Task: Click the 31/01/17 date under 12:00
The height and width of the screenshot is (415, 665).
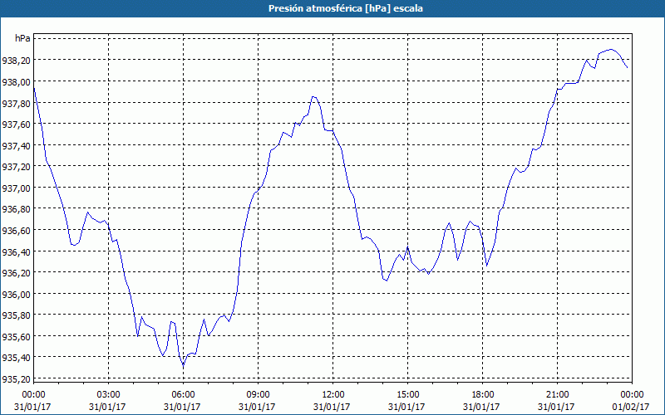Action: (332, 407)
